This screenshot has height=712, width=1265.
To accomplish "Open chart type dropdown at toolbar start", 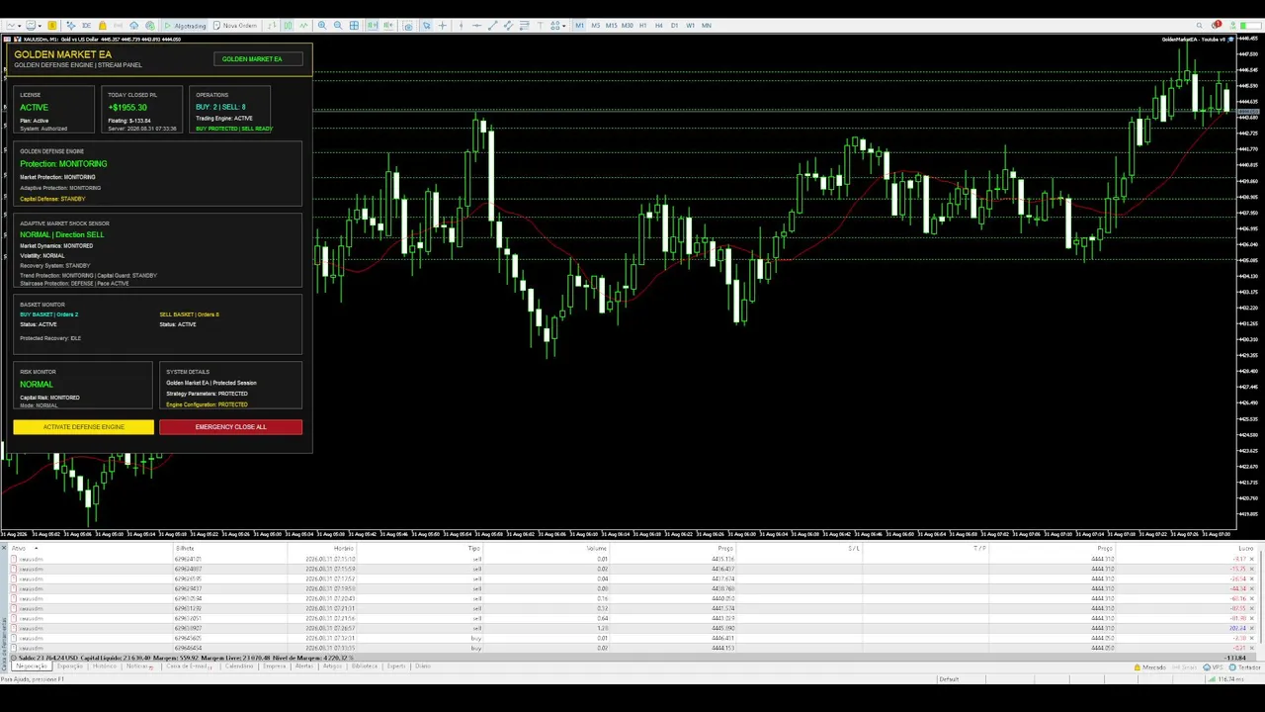I will pos(14,25).
